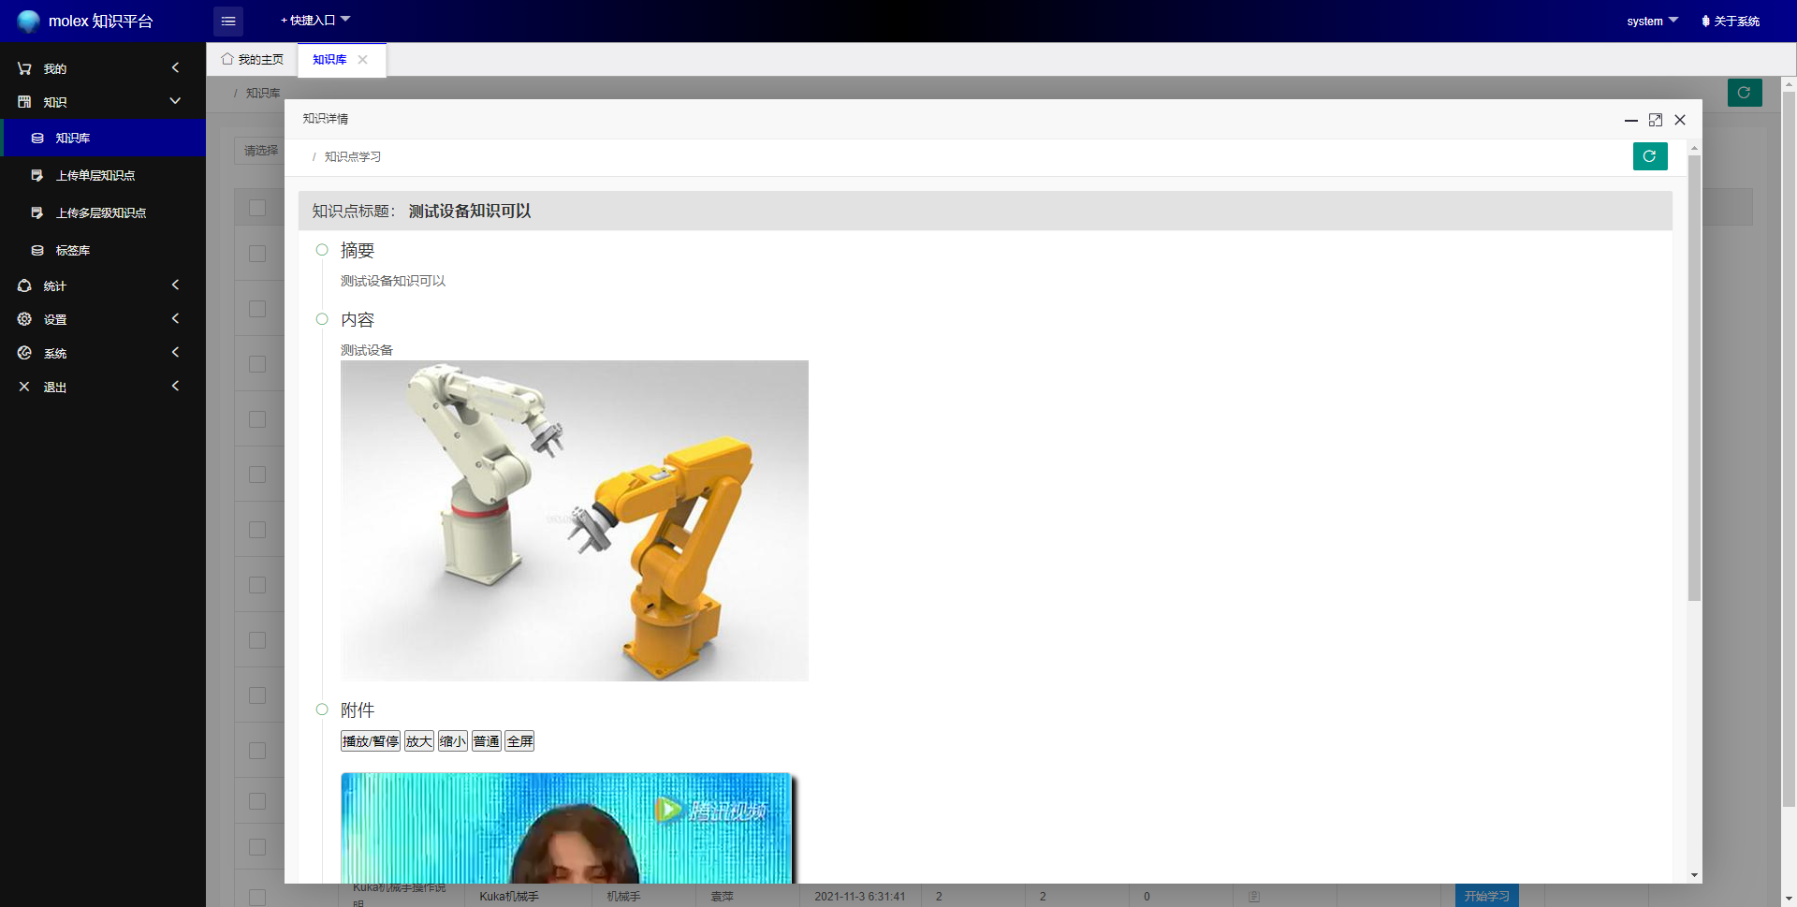This screenshot has width=1797, height=907.
Task: Click the 播放/暂停 video button
Action: pos(371,741)
